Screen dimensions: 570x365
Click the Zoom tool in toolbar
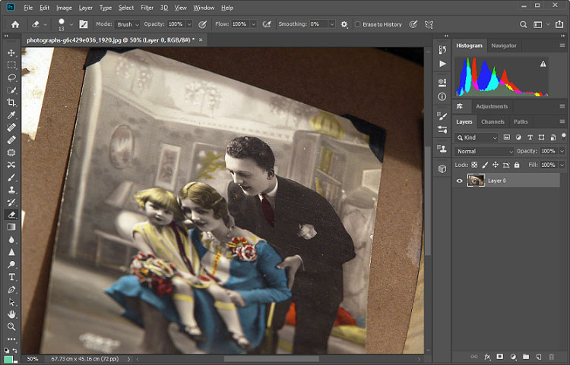click(x=11, y=326)
